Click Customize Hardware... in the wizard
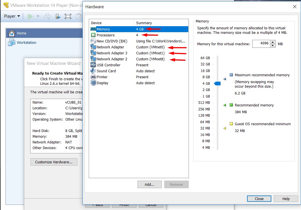 click(x=54, y=162)
